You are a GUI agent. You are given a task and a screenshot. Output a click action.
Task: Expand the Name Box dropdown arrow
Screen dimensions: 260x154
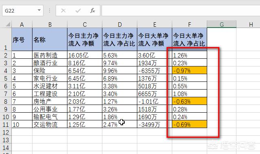click(39, 10)
